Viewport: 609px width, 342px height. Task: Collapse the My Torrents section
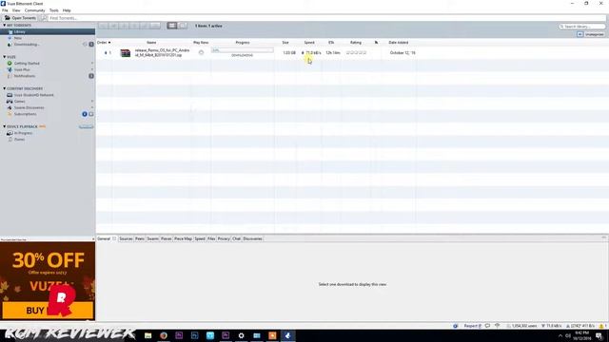(4, 26)
